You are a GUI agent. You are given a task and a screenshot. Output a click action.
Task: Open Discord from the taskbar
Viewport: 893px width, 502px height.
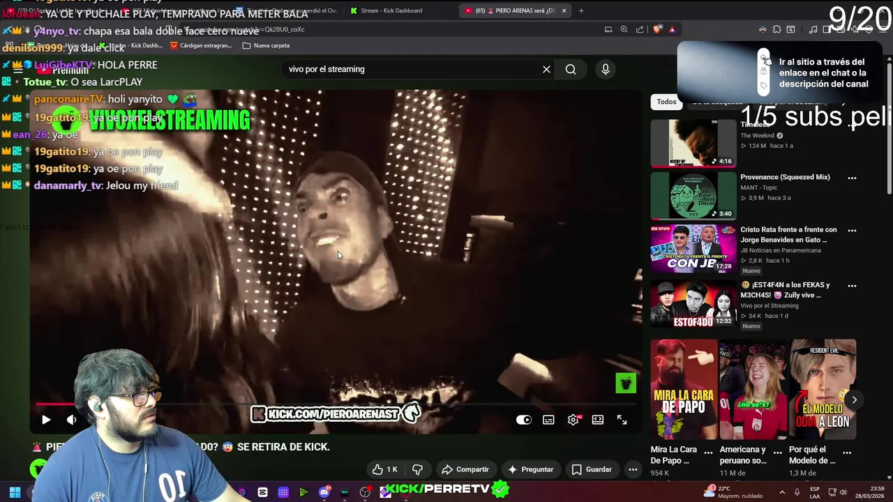[324, 492]
